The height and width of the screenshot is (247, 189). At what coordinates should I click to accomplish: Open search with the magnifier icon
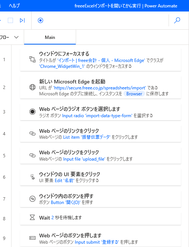point(177,20)
